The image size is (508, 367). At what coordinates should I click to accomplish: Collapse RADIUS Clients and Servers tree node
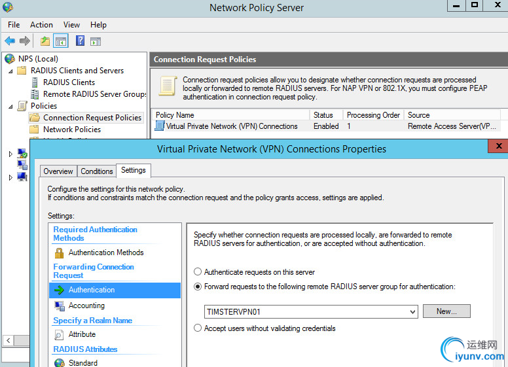tap(11, 71)
